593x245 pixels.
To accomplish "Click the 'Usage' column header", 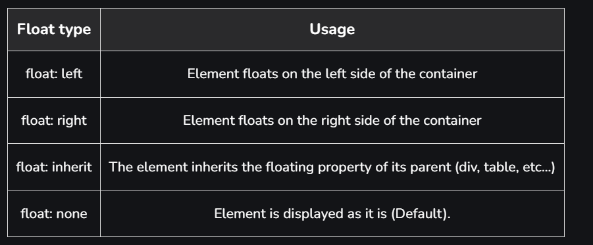I will 332,30.
